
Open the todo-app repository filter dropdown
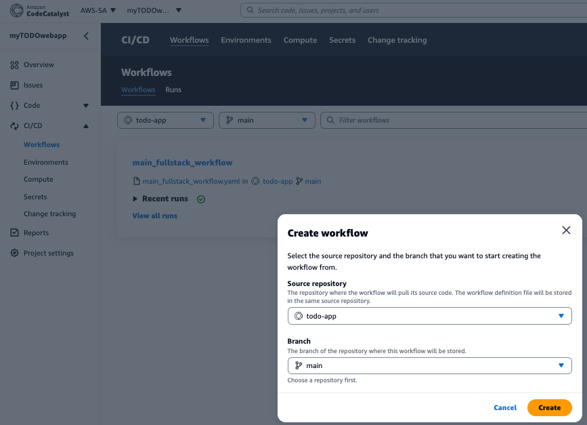[165, 120]
